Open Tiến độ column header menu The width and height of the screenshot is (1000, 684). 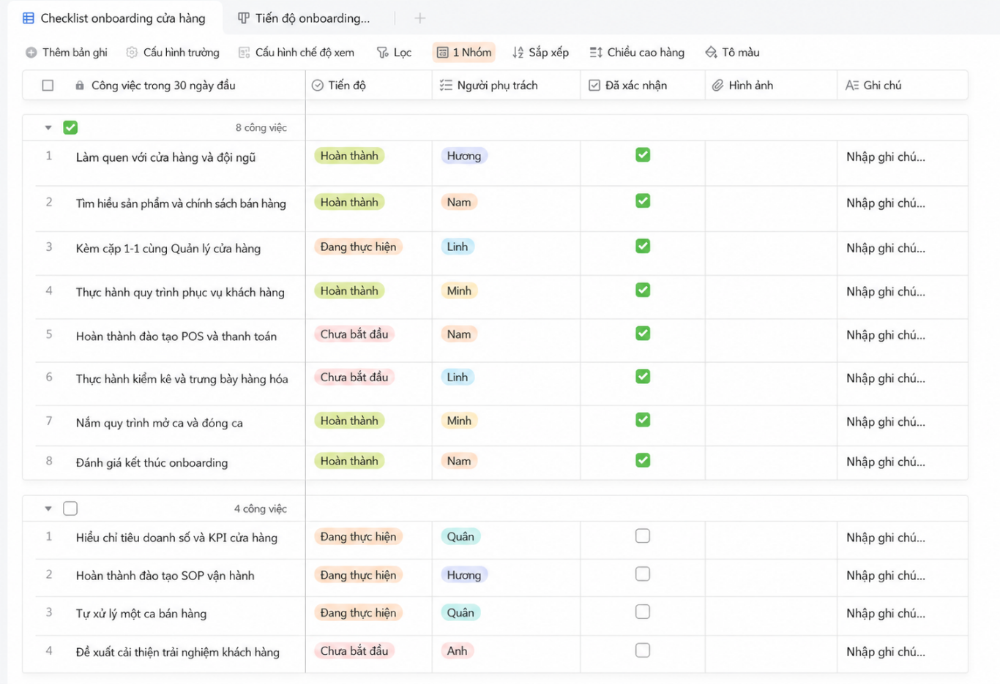pyautogui.click(x=369, y=86)
